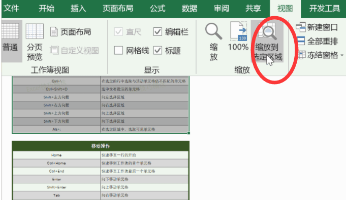Open a 新建窗口 new window
This screenshot has height=200, width=346.
coord(317,27)
